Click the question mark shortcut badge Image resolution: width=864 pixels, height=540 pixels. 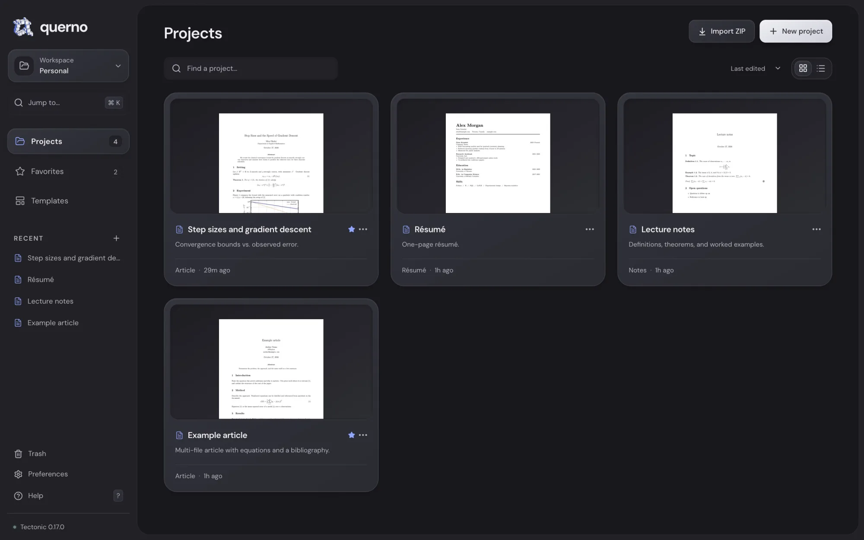click(118, 496)
